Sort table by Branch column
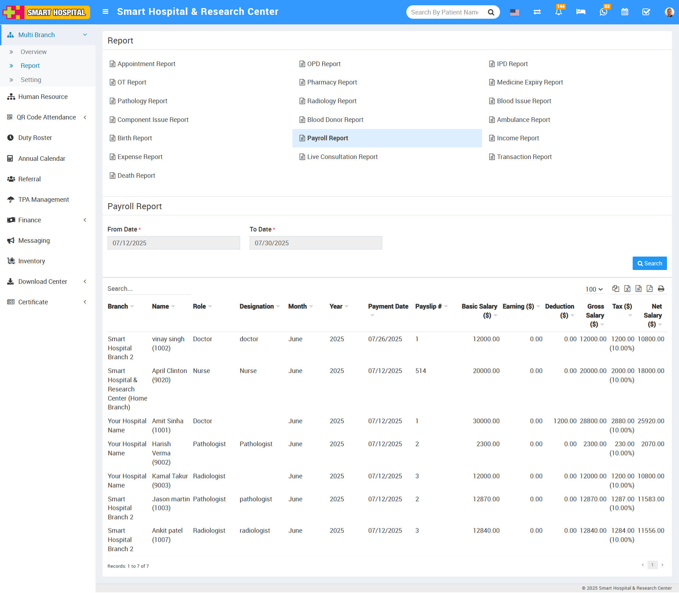 (x=121, y=306)
